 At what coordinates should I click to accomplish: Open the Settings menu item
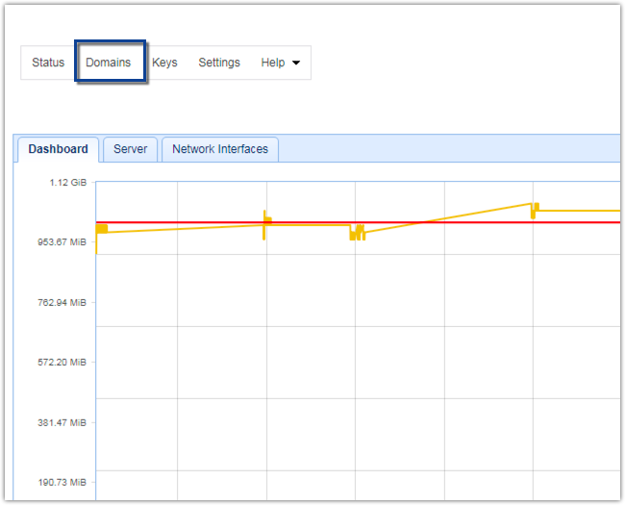219,63
